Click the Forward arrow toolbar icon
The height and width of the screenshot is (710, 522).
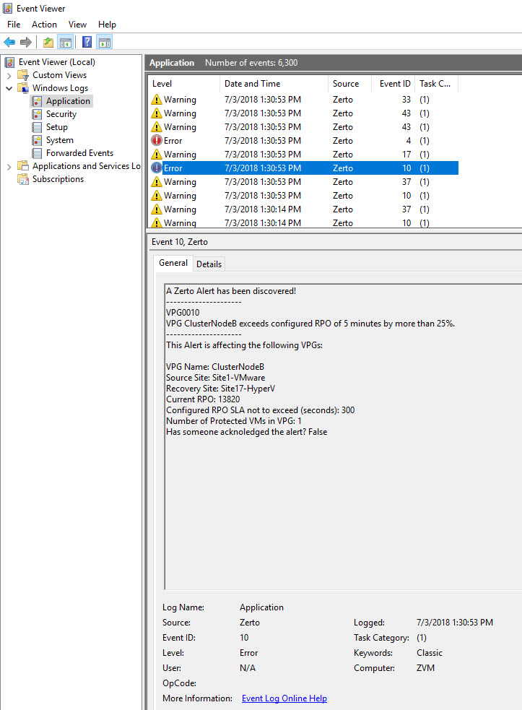point(26,43)
